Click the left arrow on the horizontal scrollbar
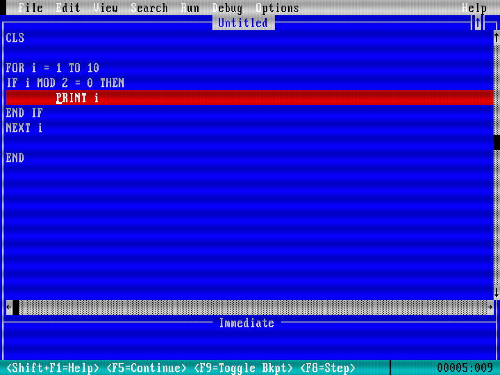This screenshot has height=375, width=500. [x=8, y=307]
